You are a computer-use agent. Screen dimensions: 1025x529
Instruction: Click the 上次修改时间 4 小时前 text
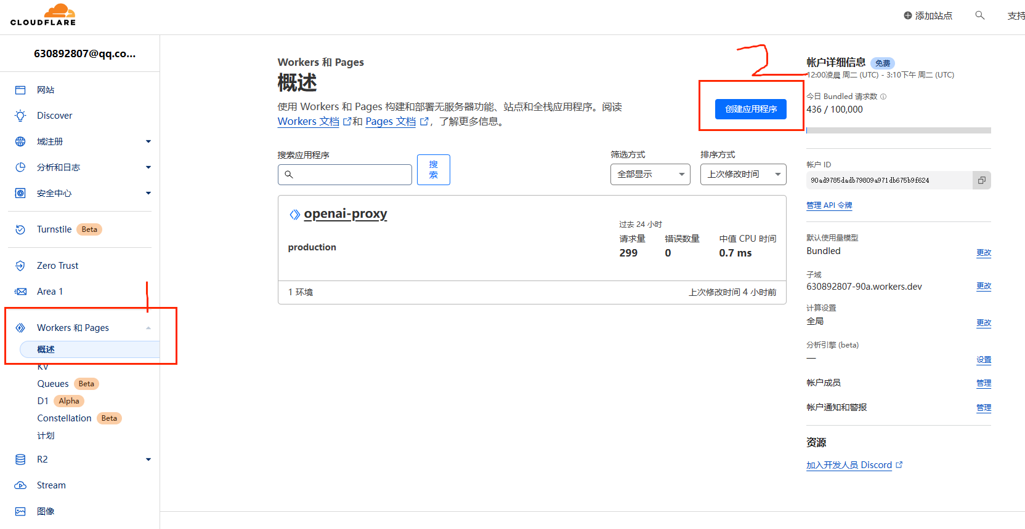(732, 292)
